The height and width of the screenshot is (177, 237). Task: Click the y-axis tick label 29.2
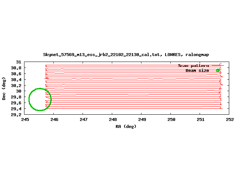16,115
